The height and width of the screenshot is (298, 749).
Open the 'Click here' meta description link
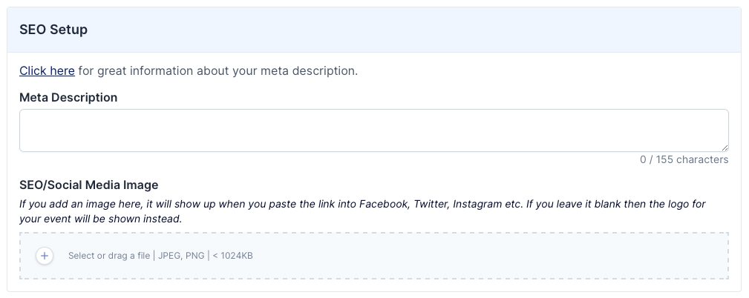[x=47, y=71]
